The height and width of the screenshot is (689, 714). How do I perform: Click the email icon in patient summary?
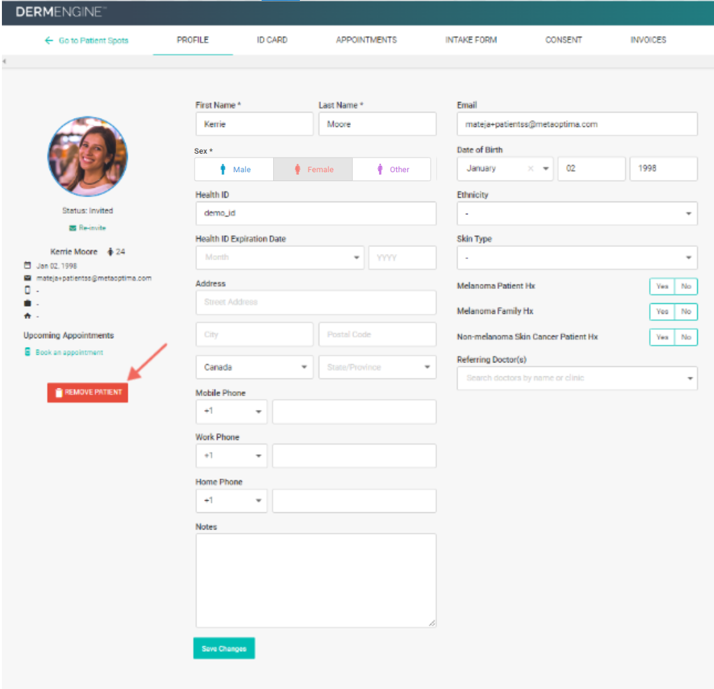click(27, 278)
